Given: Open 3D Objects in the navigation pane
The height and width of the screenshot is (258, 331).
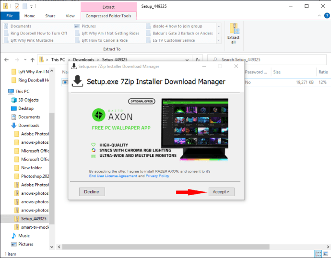Looking at the screenshot, I should 25,100.
